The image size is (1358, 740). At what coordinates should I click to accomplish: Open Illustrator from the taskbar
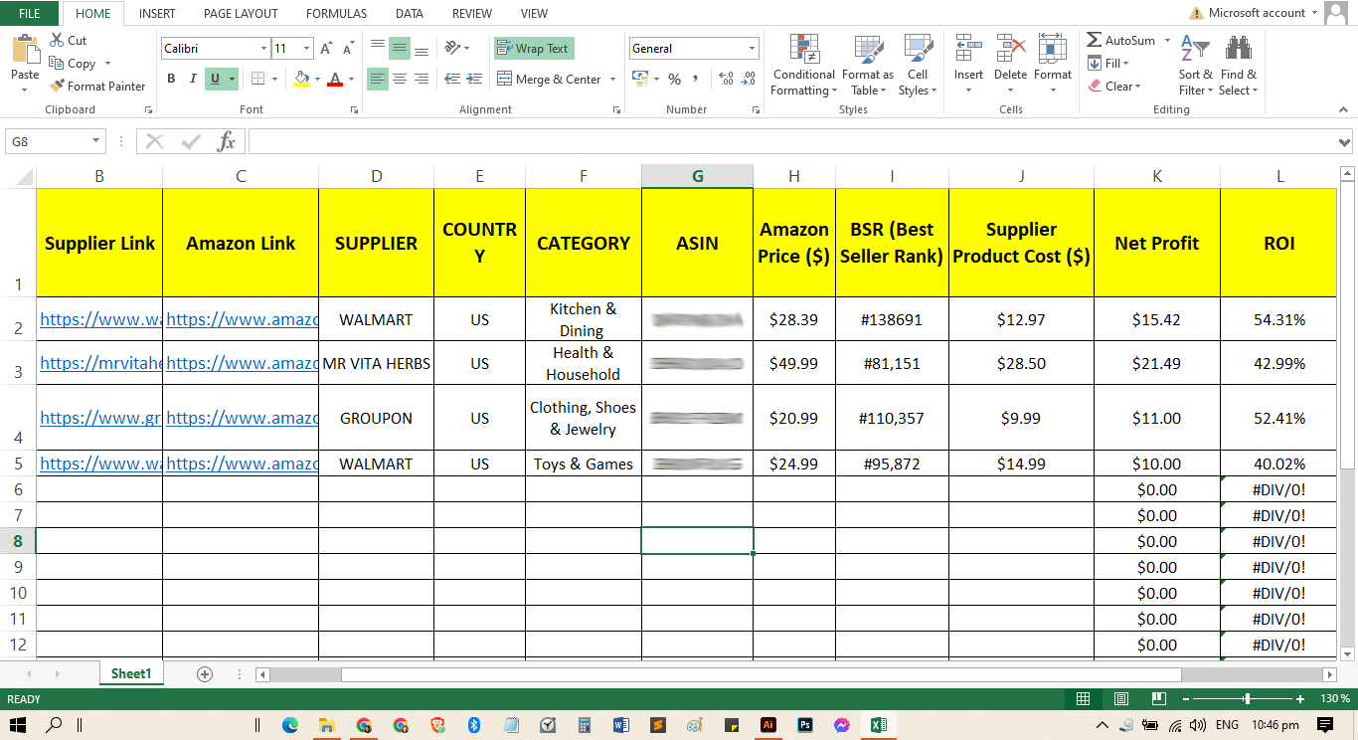point(767,725)
